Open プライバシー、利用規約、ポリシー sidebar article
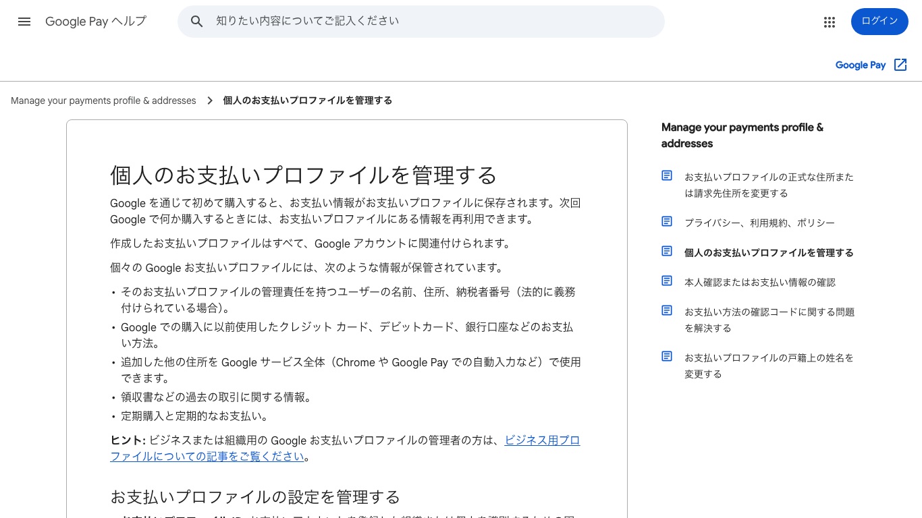Screen dimensions: 922x518 click(759, 223)
